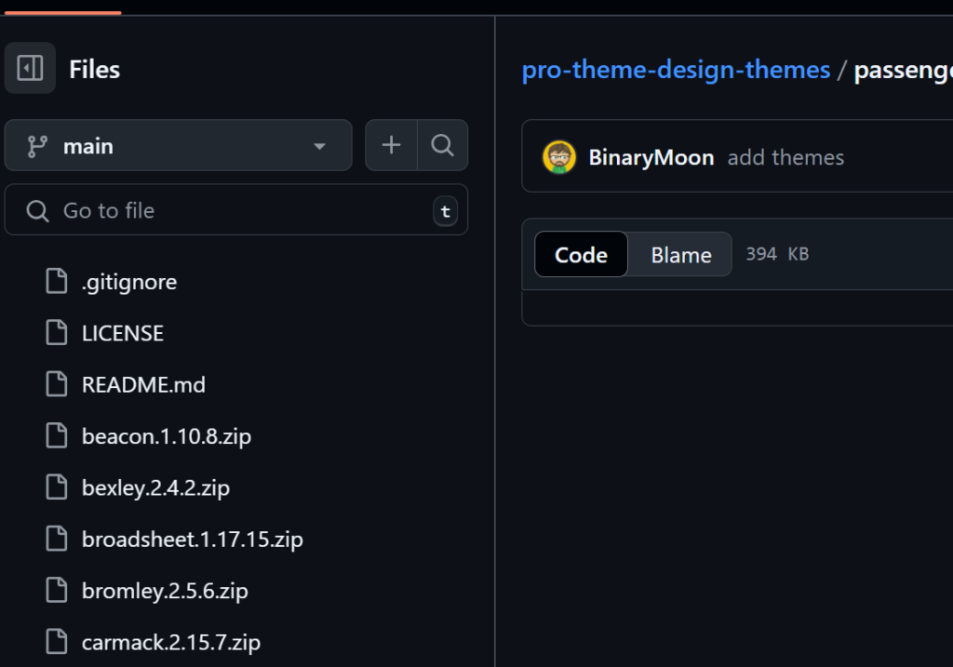This screenshot has height=667, width=953.
Task: Open the pro-theme-design-themes repository link
Action: pyautogui.click(x=676, y=70)
